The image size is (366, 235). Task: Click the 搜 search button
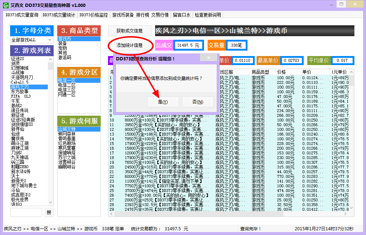tap(48, 212)
